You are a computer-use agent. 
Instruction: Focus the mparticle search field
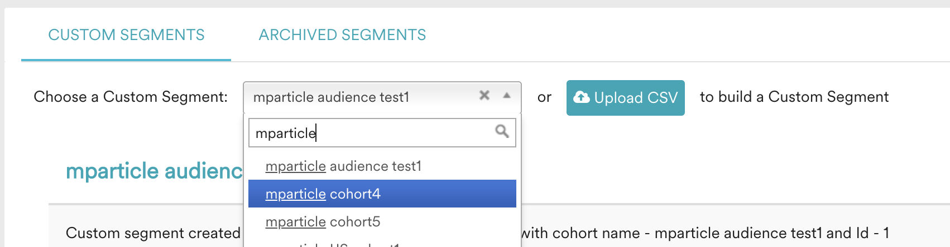pyautogui.click(x=382, y=132)
